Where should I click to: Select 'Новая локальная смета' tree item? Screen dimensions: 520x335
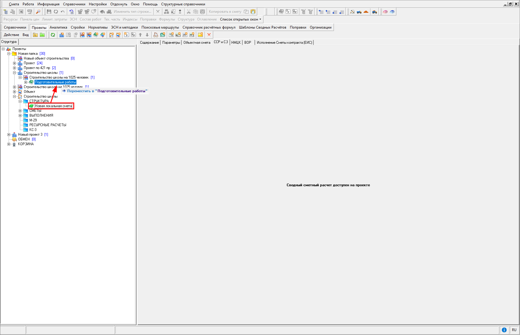pyautogui.click(x=53, y=106)
